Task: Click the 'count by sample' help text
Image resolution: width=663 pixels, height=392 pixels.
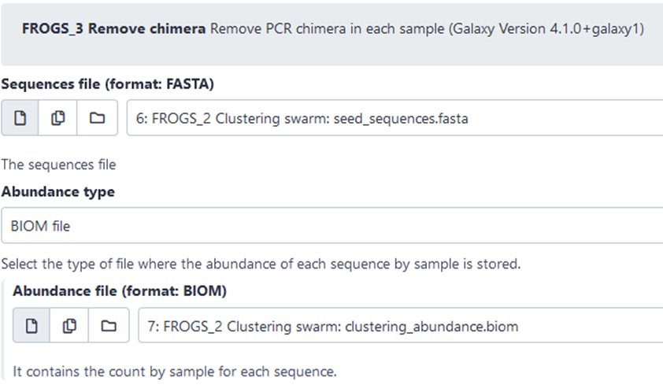Action: click(x=175, y=371)
